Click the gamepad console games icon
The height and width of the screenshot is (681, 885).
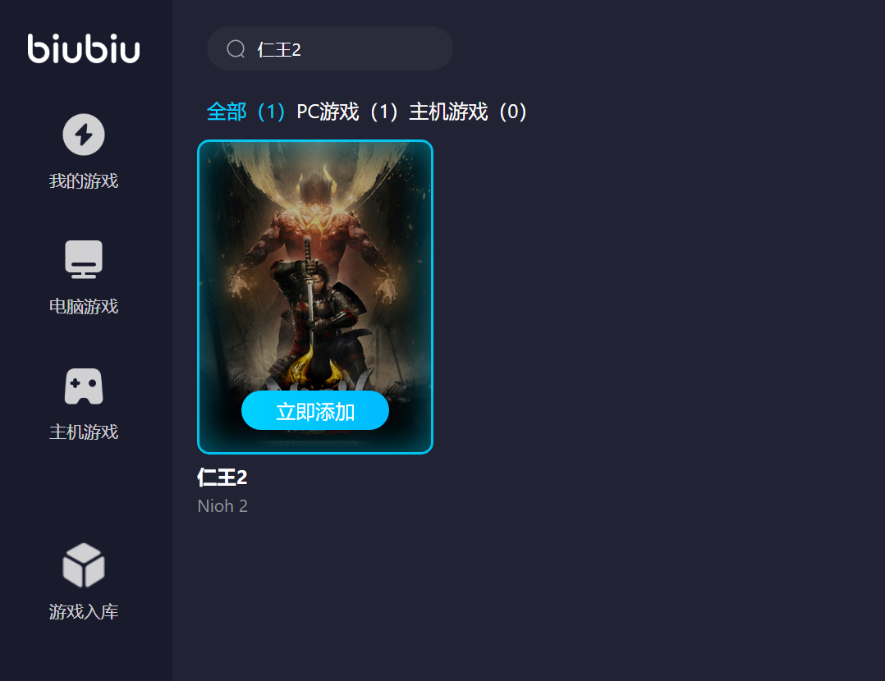point(84,386)
